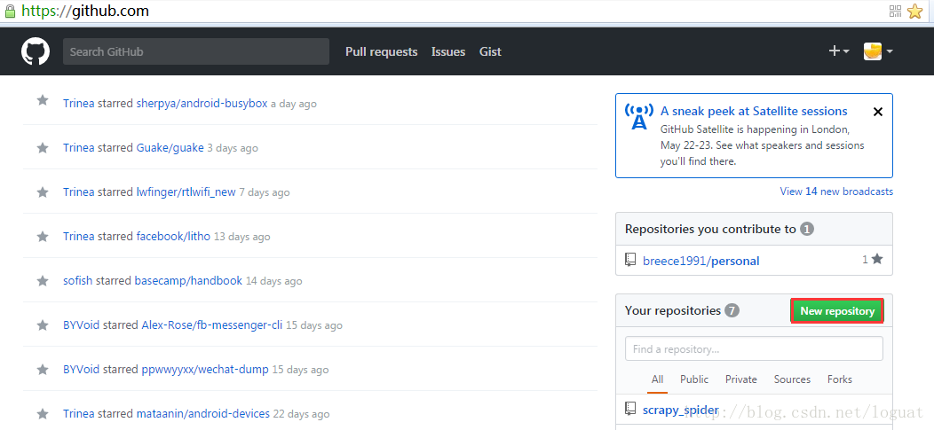Image resolution: width=934 pixels, height=430 pixels.
Task: Open the user avatar profile dropdown
Action: pyautogui.click(x=878, y=51)
